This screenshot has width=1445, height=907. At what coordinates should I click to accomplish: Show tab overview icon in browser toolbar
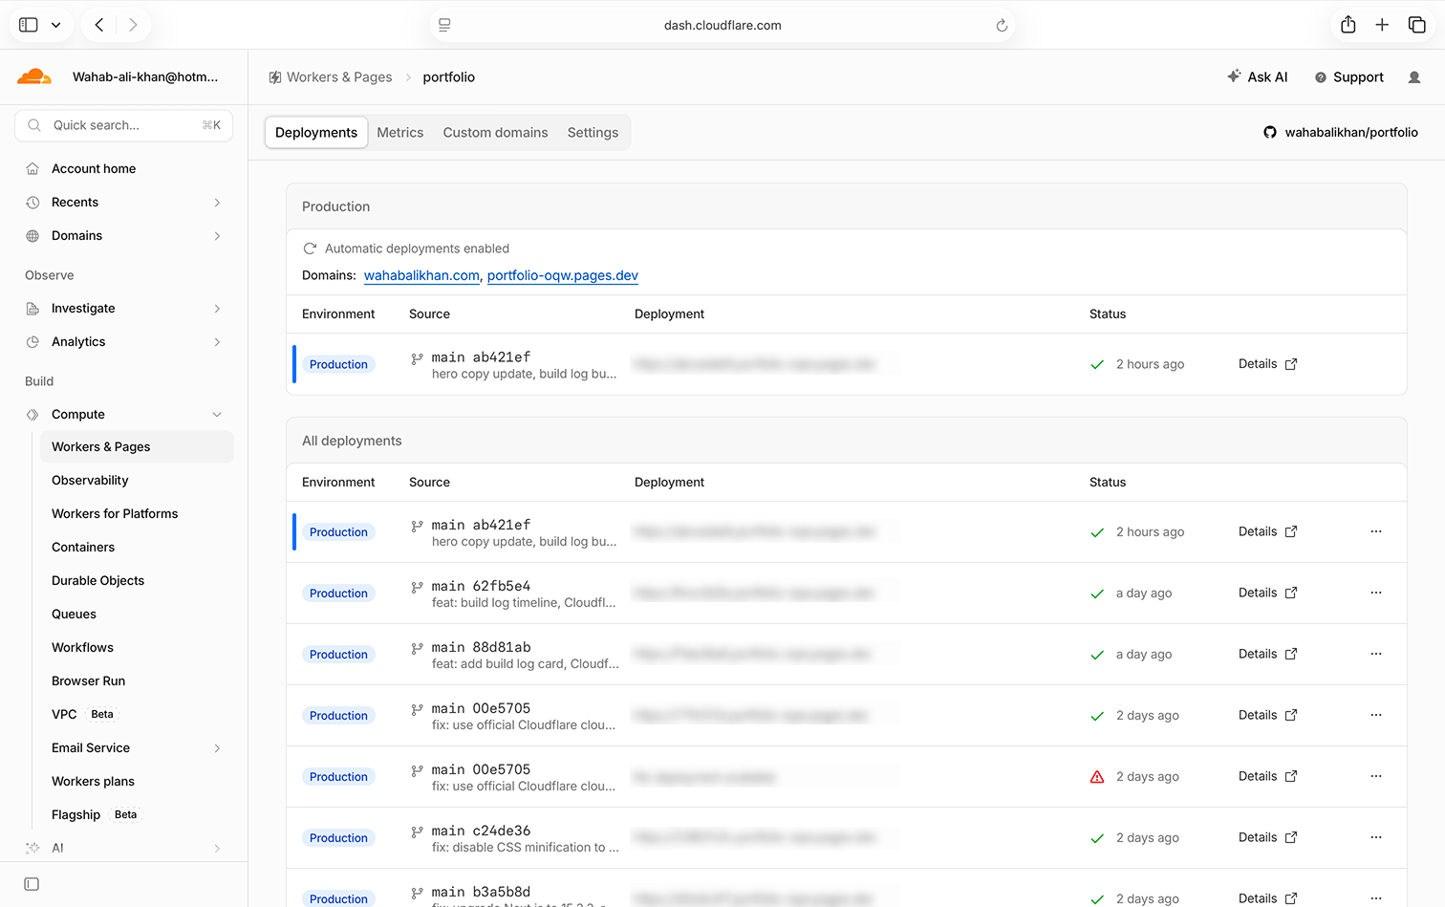point(1417,25)
